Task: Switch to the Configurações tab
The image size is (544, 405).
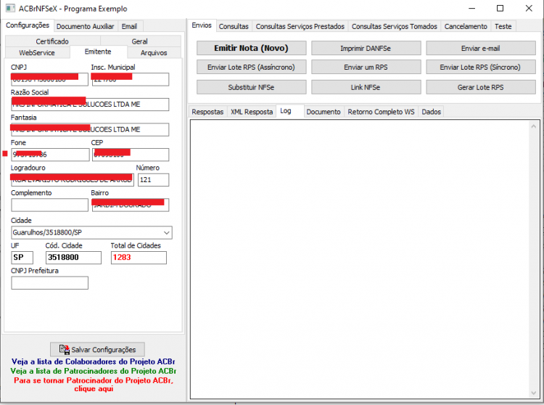Action: pyautogui.click(x=28, y=25)
